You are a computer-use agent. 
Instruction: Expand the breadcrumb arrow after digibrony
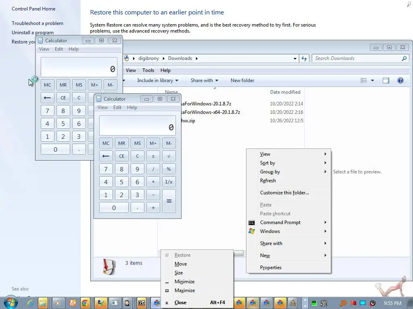163,58
